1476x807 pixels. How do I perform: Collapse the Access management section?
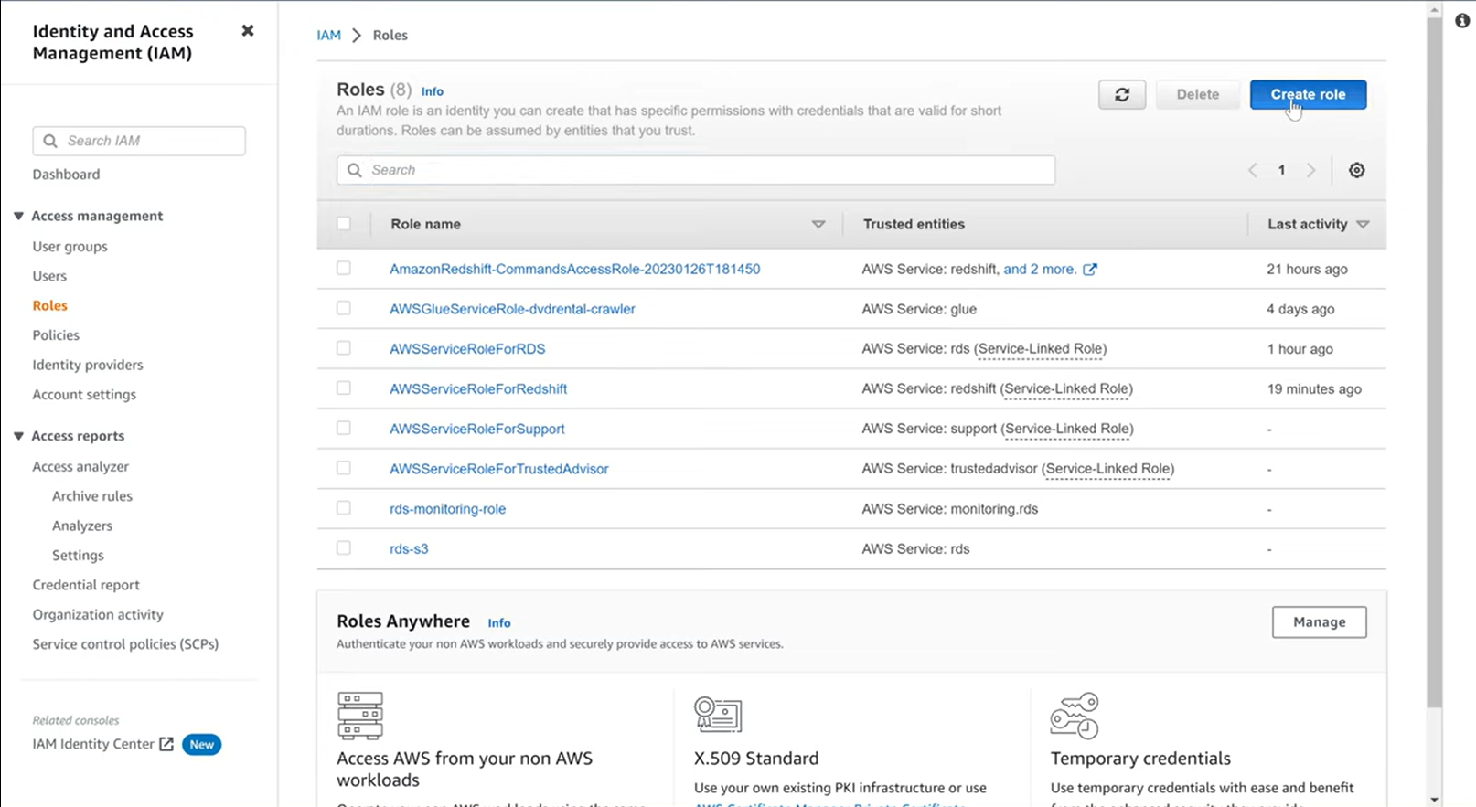point(18,216)
